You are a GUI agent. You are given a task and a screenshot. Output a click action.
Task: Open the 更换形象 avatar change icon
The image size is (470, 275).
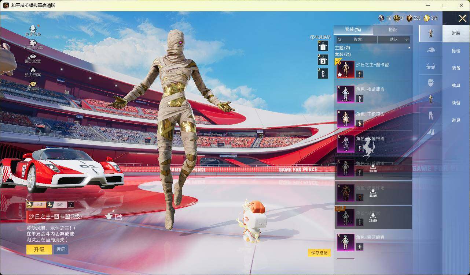point(33,29)
